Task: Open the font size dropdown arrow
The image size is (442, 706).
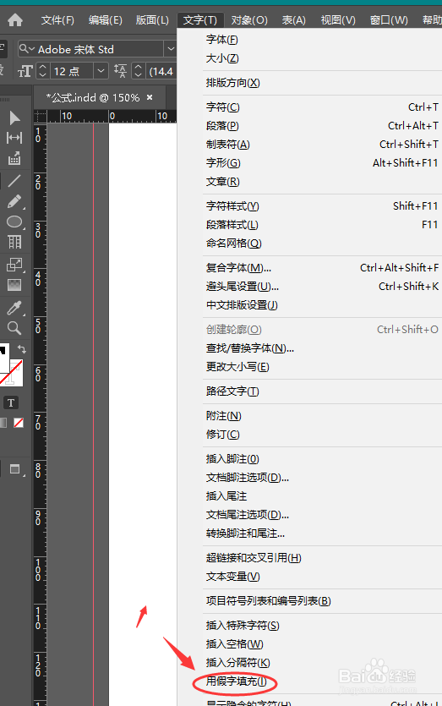Action: pyautogui.click(x=101, y=71)
